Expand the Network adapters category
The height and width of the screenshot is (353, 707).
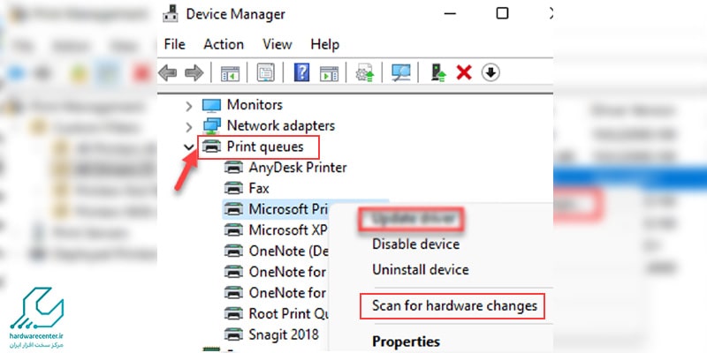pyautogui.click(x=189, y=127)
